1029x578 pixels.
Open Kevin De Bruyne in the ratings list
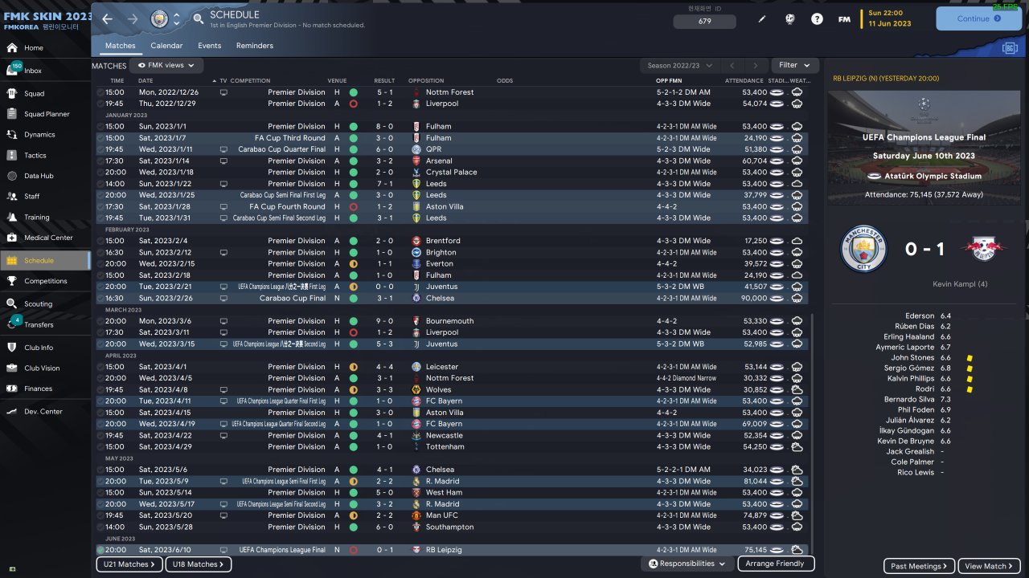(906, 442)
